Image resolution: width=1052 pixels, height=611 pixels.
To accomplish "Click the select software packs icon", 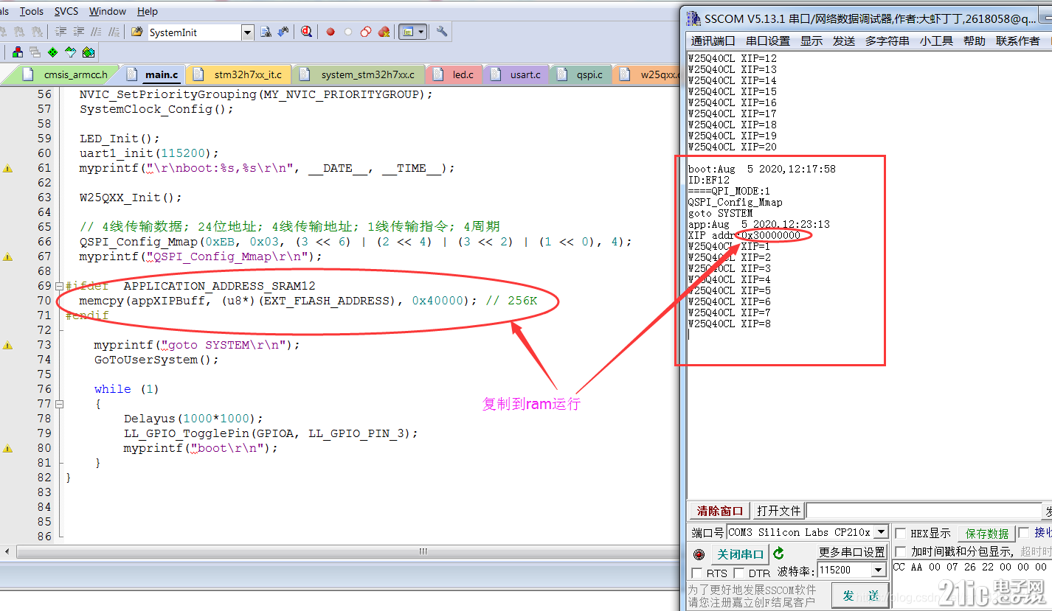I will (70, 52).
